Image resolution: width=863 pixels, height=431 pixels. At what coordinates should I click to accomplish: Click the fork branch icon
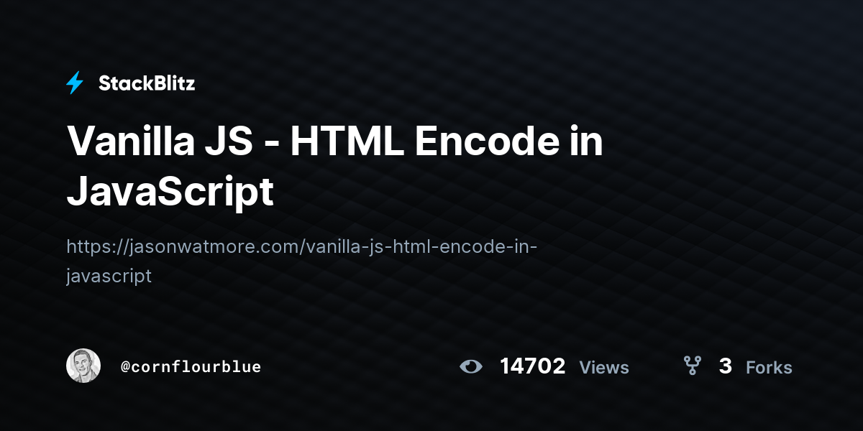(x=692, y=366)
